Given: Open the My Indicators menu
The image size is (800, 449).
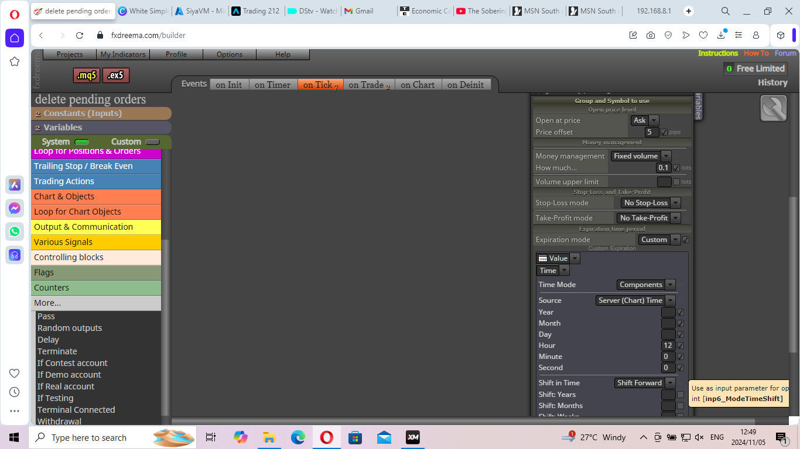Looking at the screenshot, I should pyautogui.click(x=123, y=54).
